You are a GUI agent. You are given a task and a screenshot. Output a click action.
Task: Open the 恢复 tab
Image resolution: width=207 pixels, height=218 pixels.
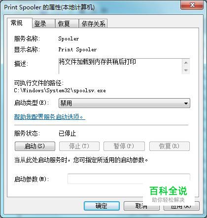[67, 24]
